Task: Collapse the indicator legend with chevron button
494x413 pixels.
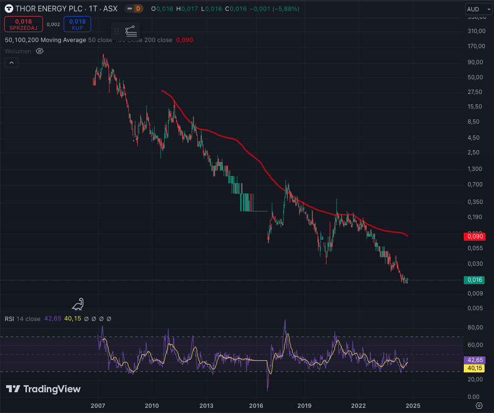Action: (x=11, y=62)
